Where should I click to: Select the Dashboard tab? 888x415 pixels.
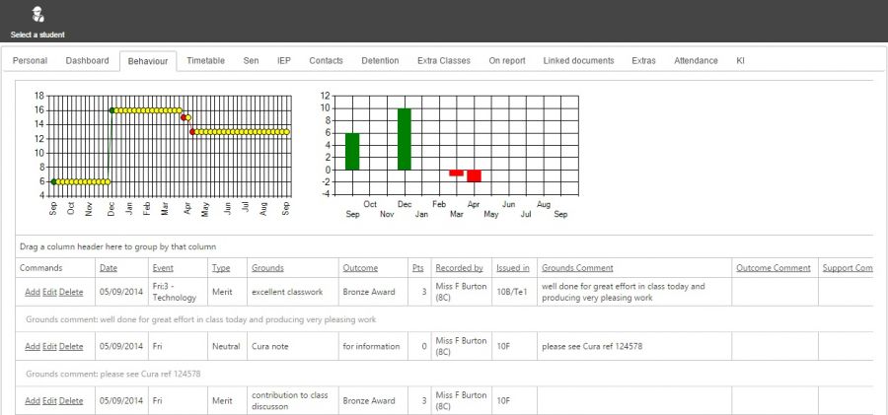87,60
